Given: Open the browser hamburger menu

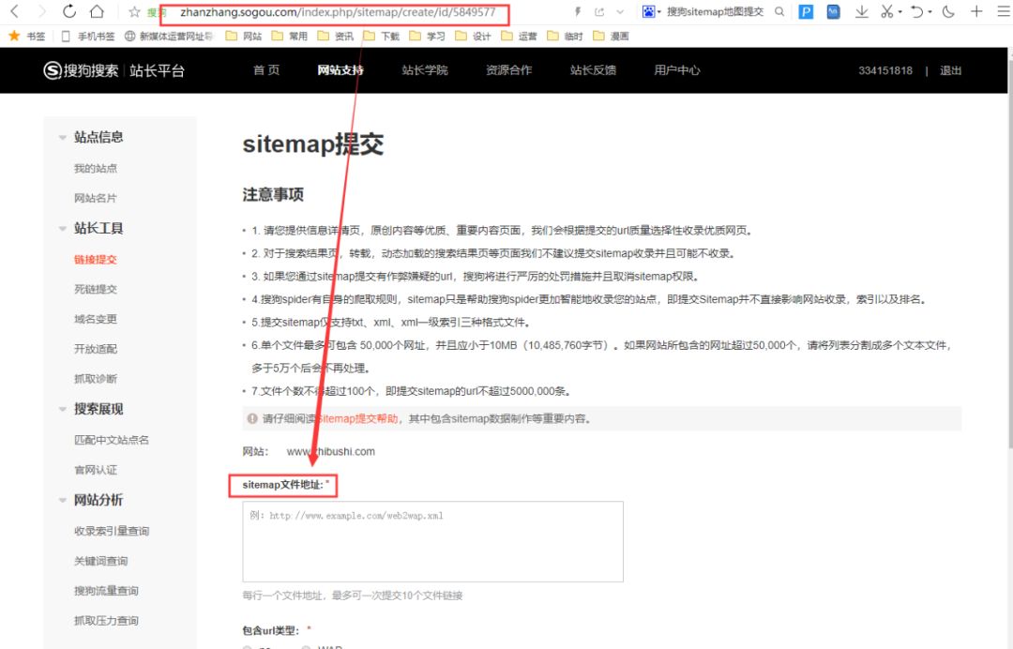Looking at the screenshot, I should 1004,11.
